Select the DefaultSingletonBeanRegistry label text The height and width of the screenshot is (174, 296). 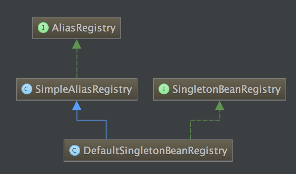(155, 150)
